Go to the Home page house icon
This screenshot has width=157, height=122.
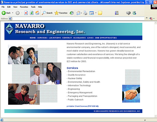[x=37, y=13]
